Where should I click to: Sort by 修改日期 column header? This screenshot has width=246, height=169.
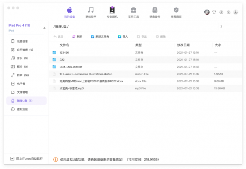(x=183, y=45)
